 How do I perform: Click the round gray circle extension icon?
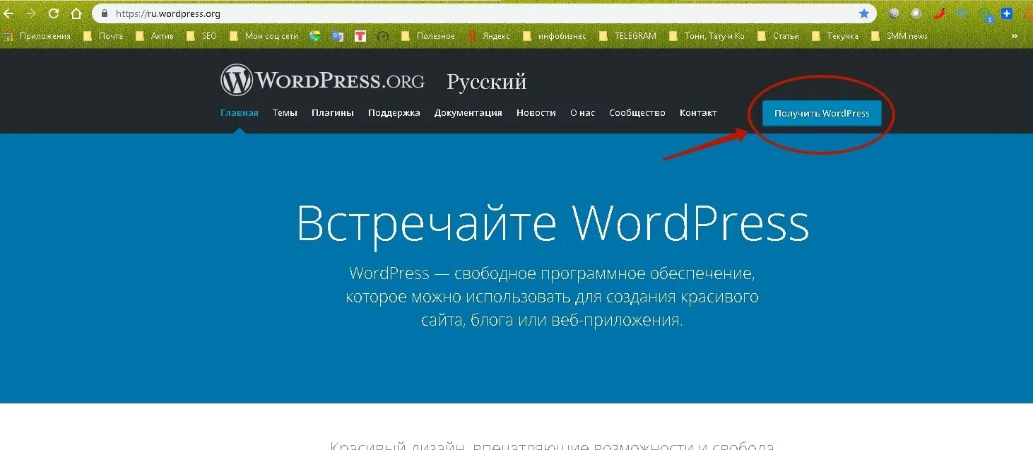pyautogui.click(x=916, y=13)
